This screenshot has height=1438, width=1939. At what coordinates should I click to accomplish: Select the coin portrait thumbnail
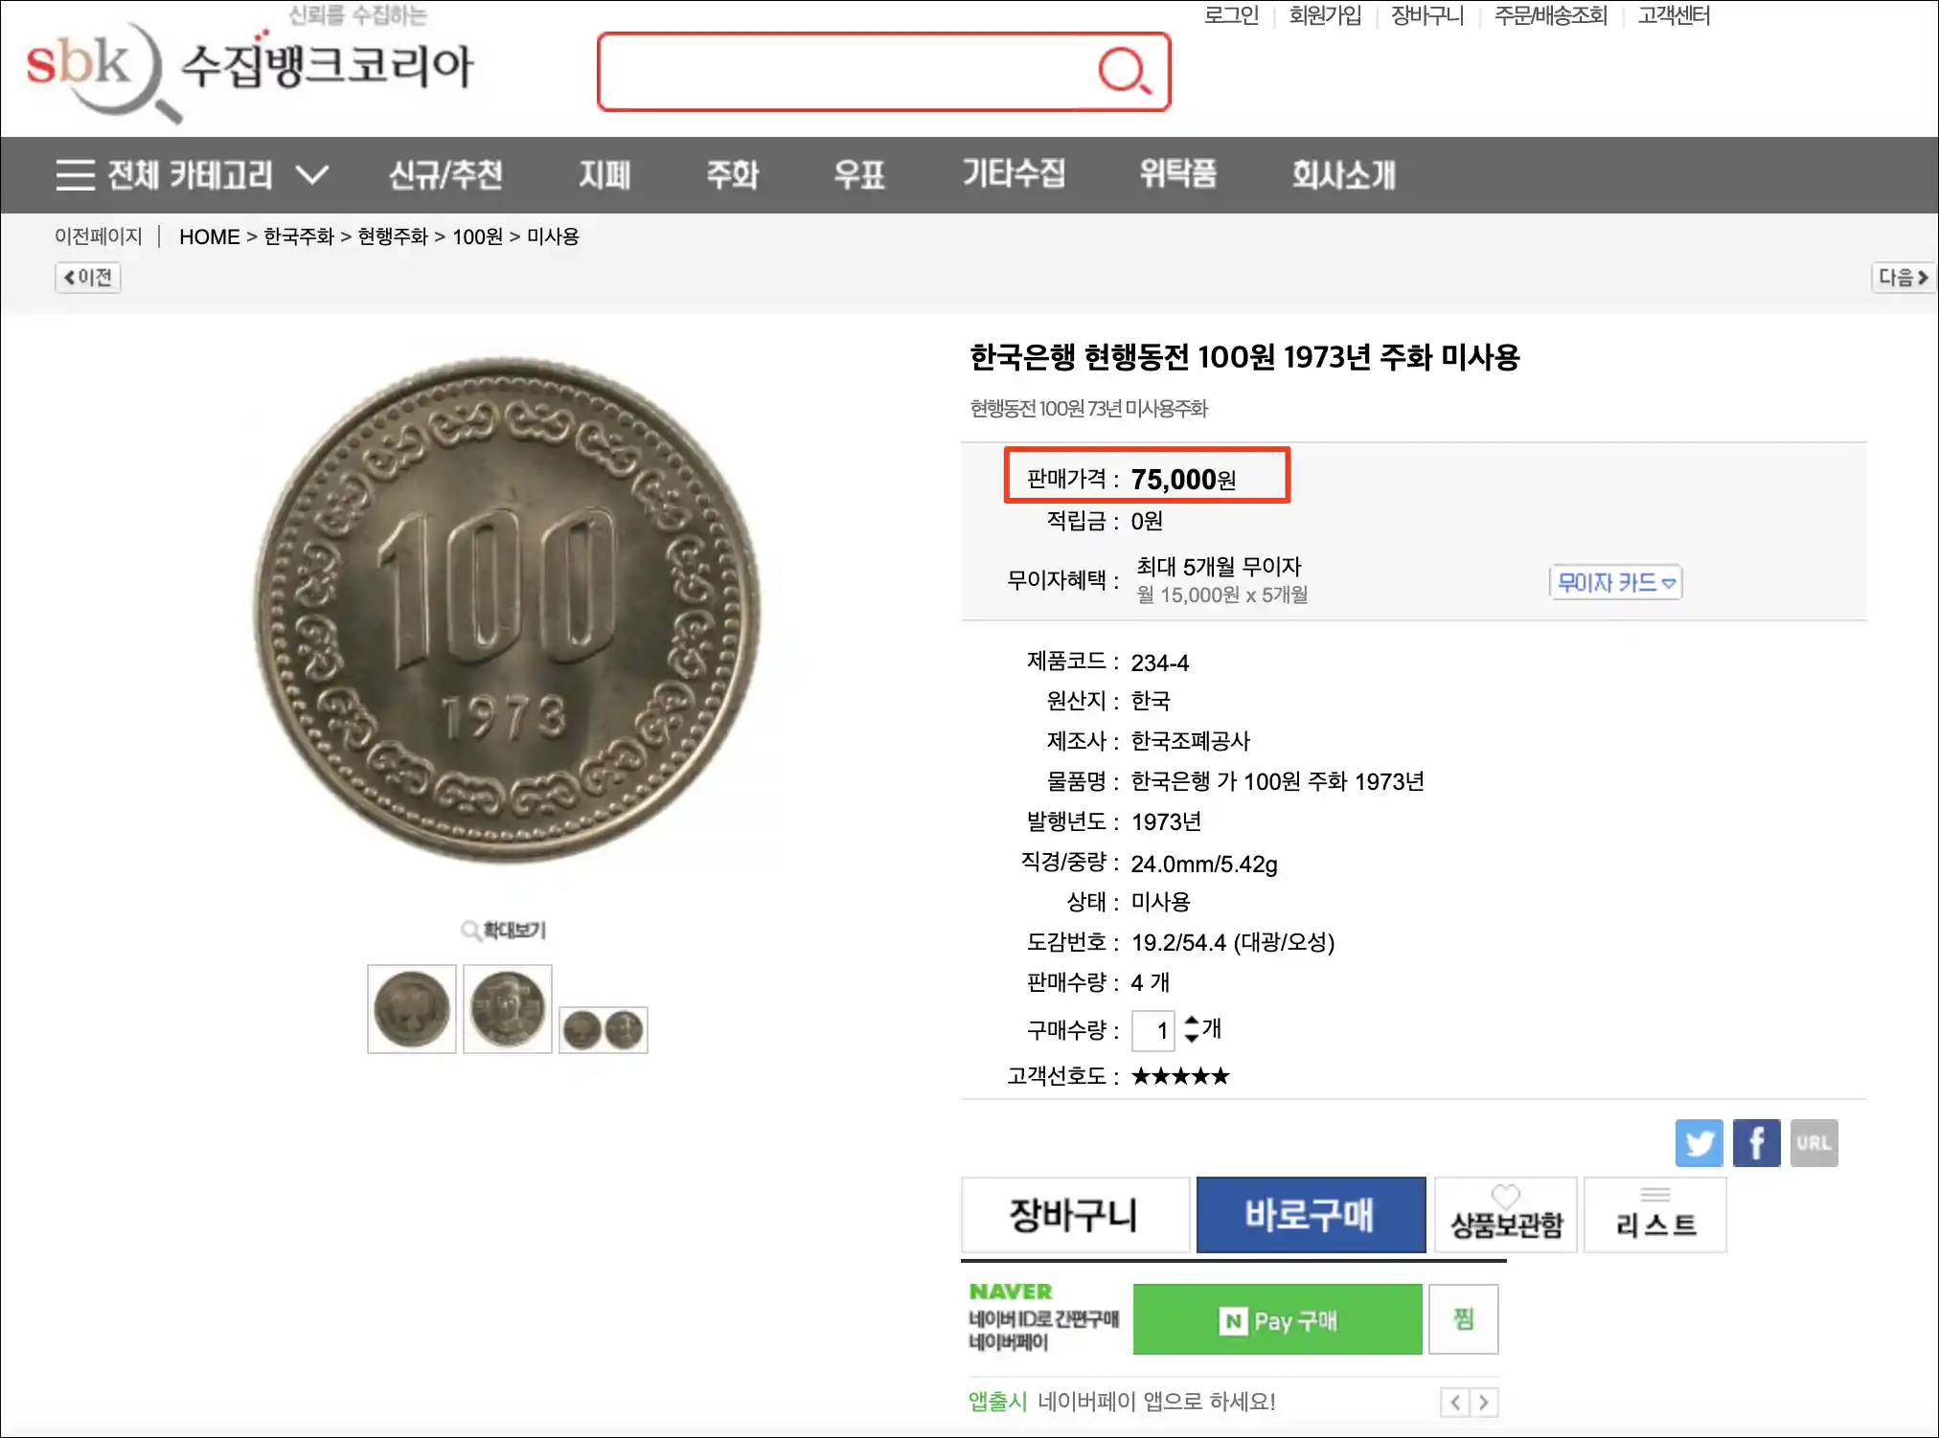coord(507,1007)
